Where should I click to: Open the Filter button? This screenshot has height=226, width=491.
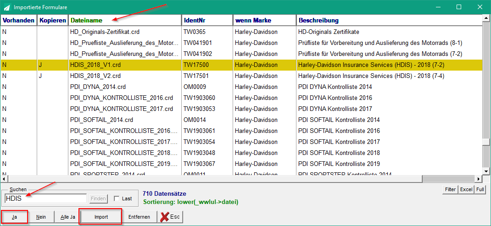tap(450, 189)
